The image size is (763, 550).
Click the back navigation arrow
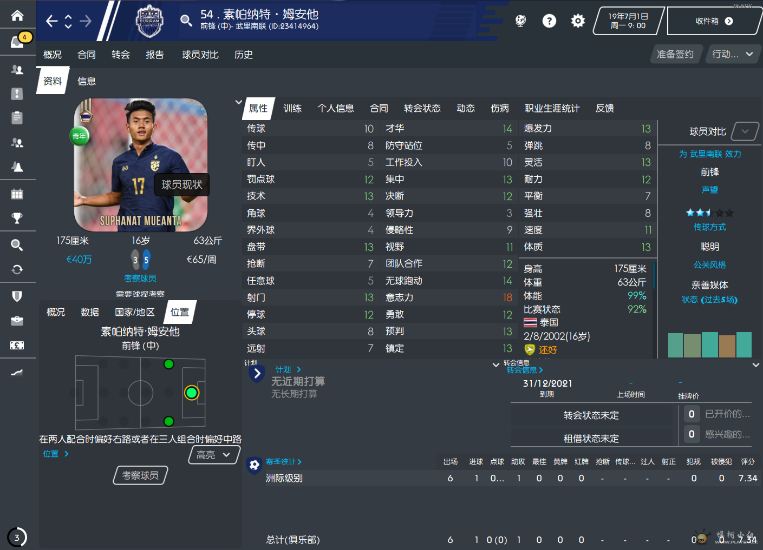[51, 21]
